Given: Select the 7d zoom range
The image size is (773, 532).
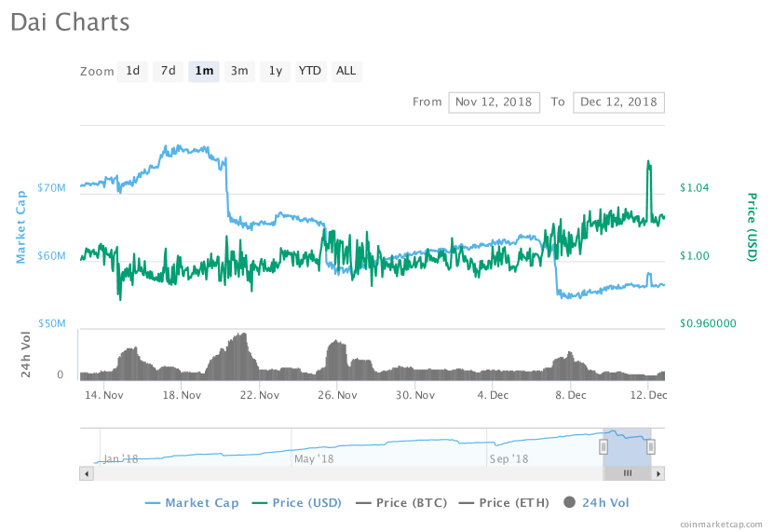Looking at the screenshot, I should point(169,71).
